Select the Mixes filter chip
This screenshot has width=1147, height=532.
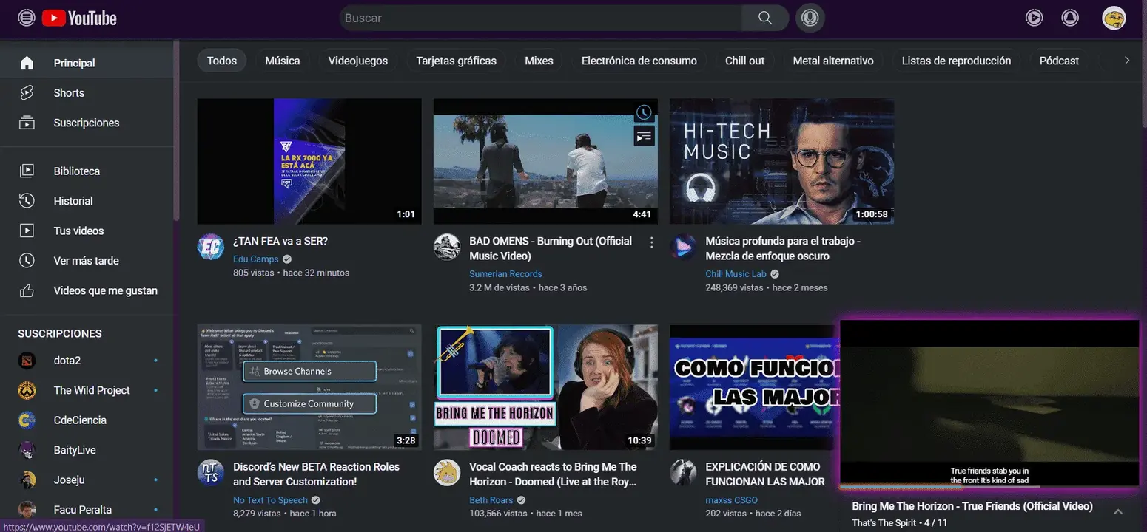pyautogui.click(x=539, y=61)
